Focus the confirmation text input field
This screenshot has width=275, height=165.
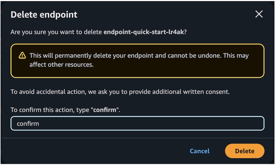[x=137, y=123]
